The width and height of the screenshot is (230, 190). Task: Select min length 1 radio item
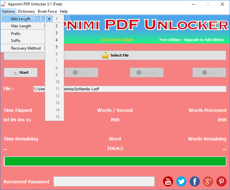pos(55,19)
